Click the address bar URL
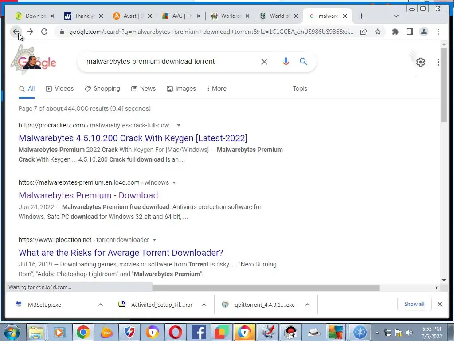The image size is (454, 341). pos(211,32)
